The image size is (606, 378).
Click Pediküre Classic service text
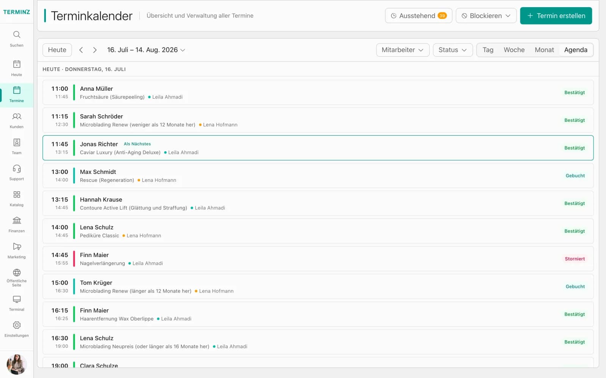[99, 235]
